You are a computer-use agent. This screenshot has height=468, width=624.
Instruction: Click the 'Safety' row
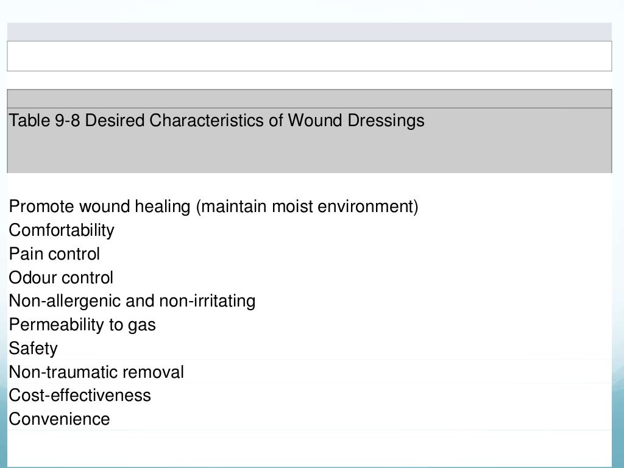[33, 349]
